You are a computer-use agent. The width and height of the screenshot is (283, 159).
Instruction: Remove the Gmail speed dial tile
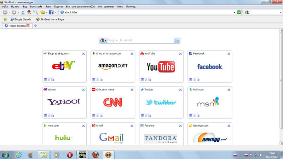point(132,126)
